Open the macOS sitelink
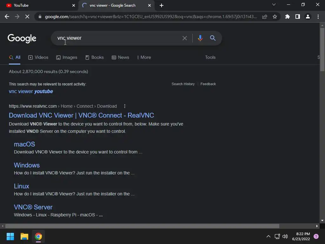This screenshot has height=244, width=325. coord(24,145)
